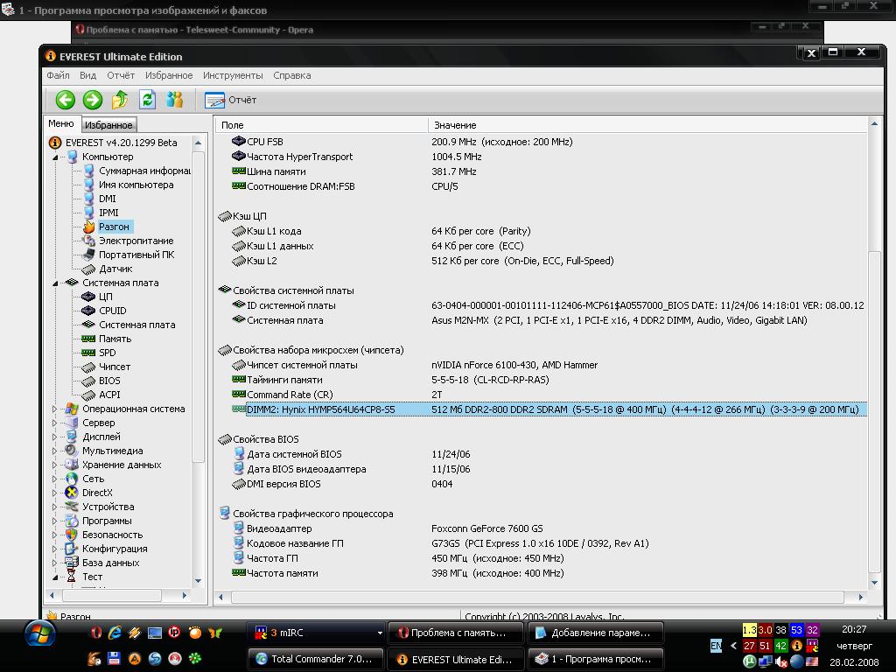Go up one level with the folder icon
The height and width of the screenshot is (672, 896).
coord(120,100)
